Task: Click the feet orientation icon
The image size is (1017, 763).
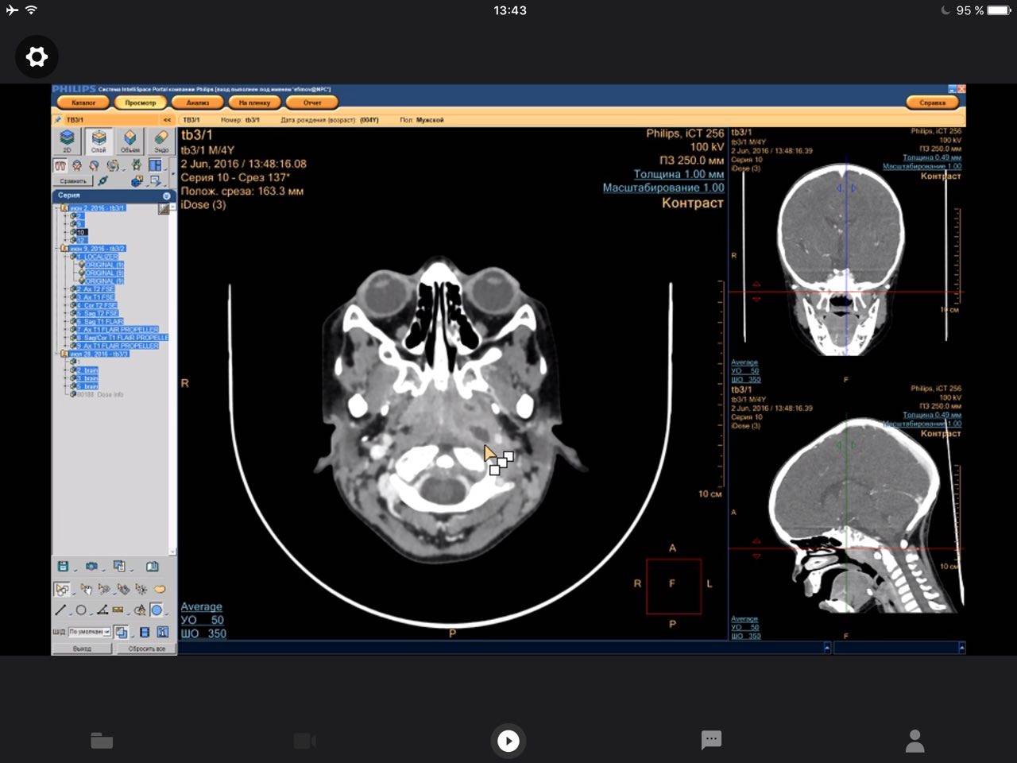Action: click(60, 165)
